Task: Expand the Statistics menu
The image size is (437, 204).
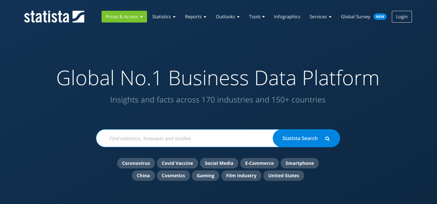Action: click(x=164, y=17)
